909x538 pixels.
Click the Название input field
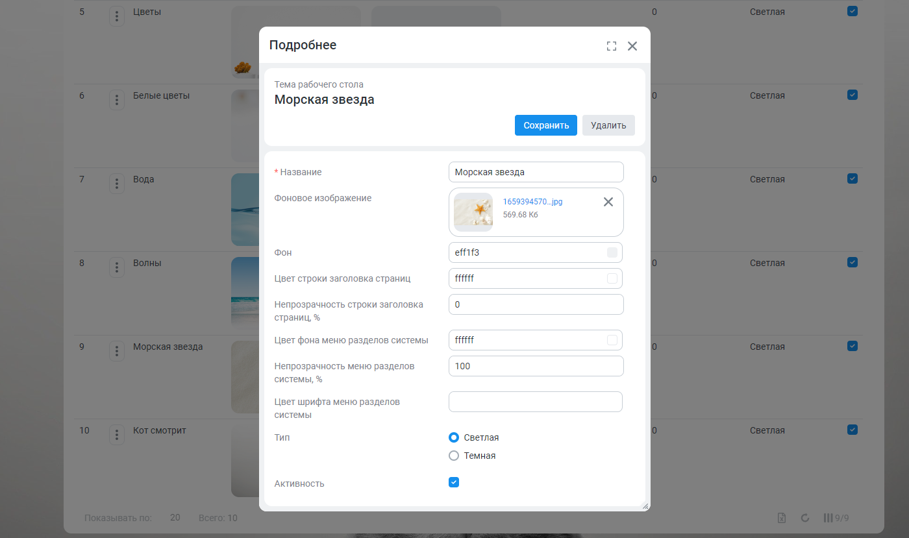click(x=536, y=172)
